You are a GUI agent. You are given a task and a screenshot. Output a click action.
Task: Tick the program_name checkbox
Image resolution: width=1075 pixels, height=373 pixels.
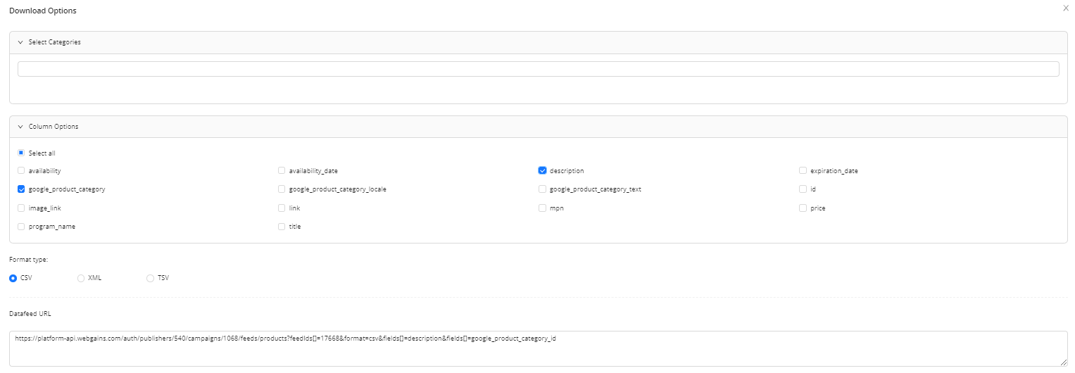(x=21, y=227)
